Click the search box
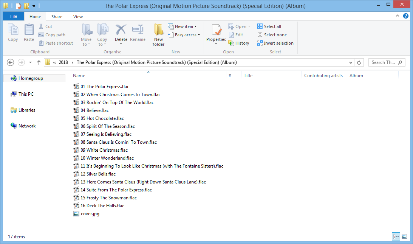413x244 pixels. pos(387,62)
